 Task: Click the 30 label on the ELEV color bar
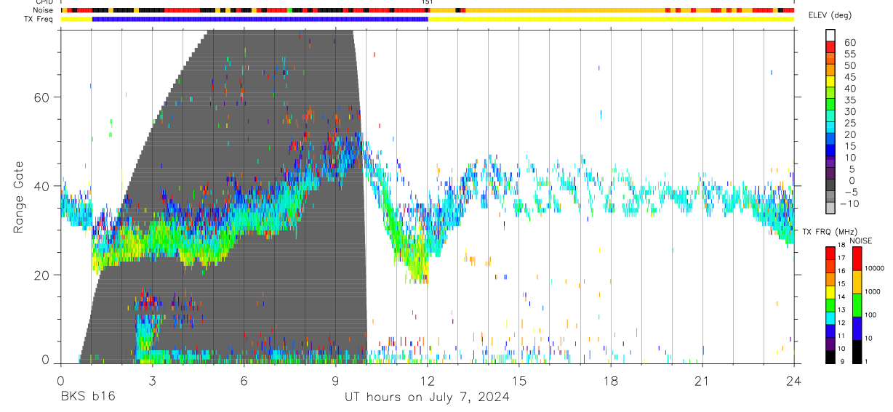pyautogui.click(x=849, y=111)
